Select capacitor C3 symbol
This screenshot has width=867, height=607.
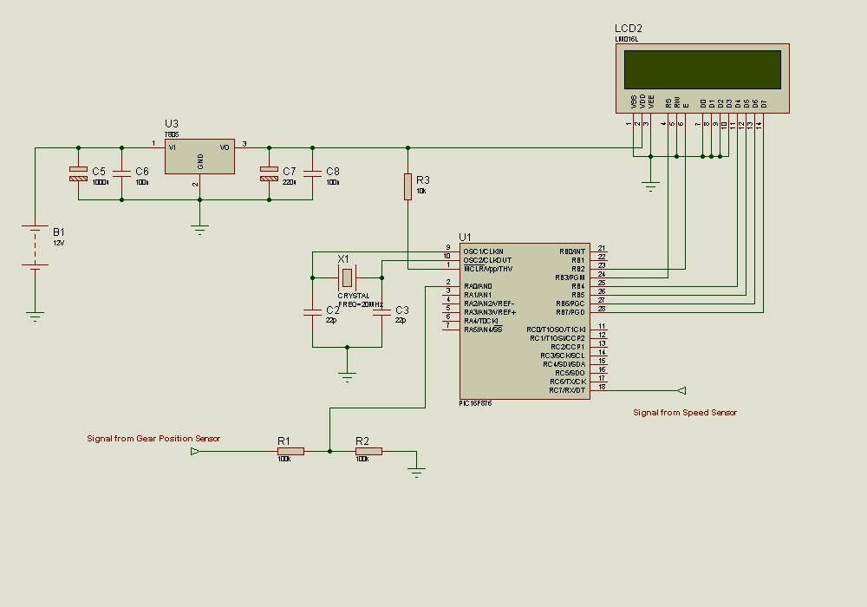(381, 313)
